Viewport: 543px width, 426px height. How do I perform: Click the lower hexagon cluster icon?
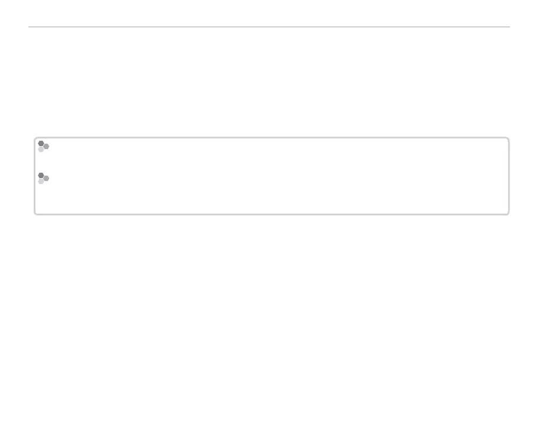43,178
